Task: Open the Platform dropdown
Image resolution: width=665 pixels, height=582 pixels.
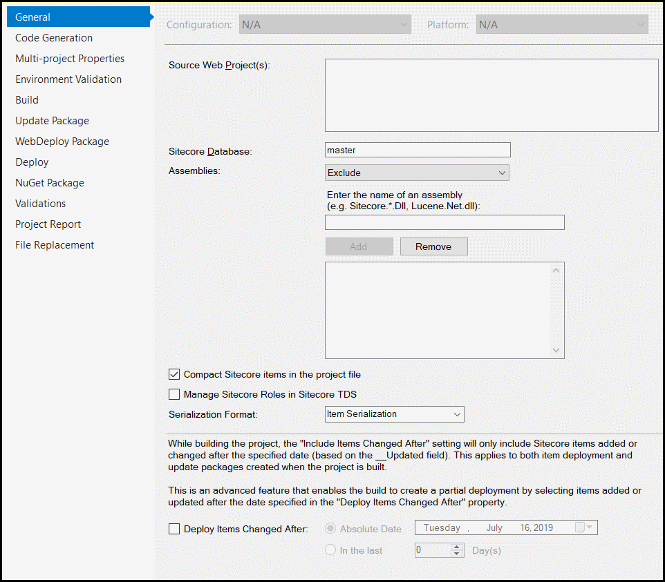Action: [562, 25]
